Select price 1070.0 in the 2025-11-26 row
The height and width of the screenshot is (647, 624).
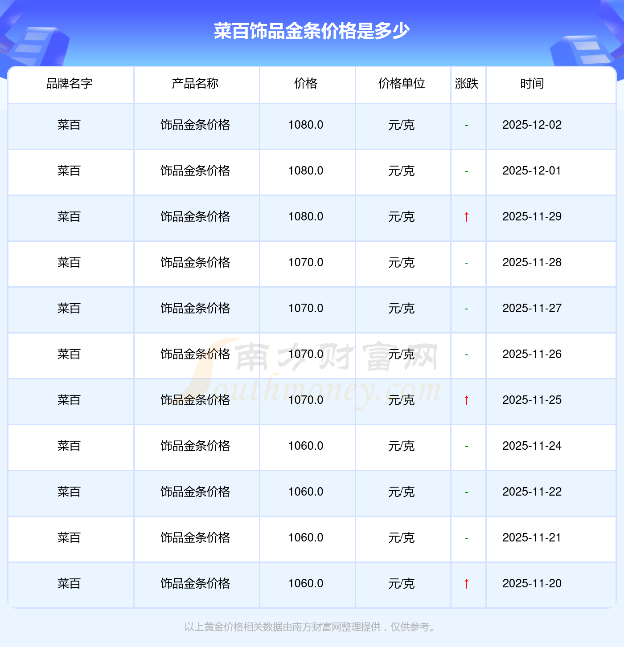306,354
